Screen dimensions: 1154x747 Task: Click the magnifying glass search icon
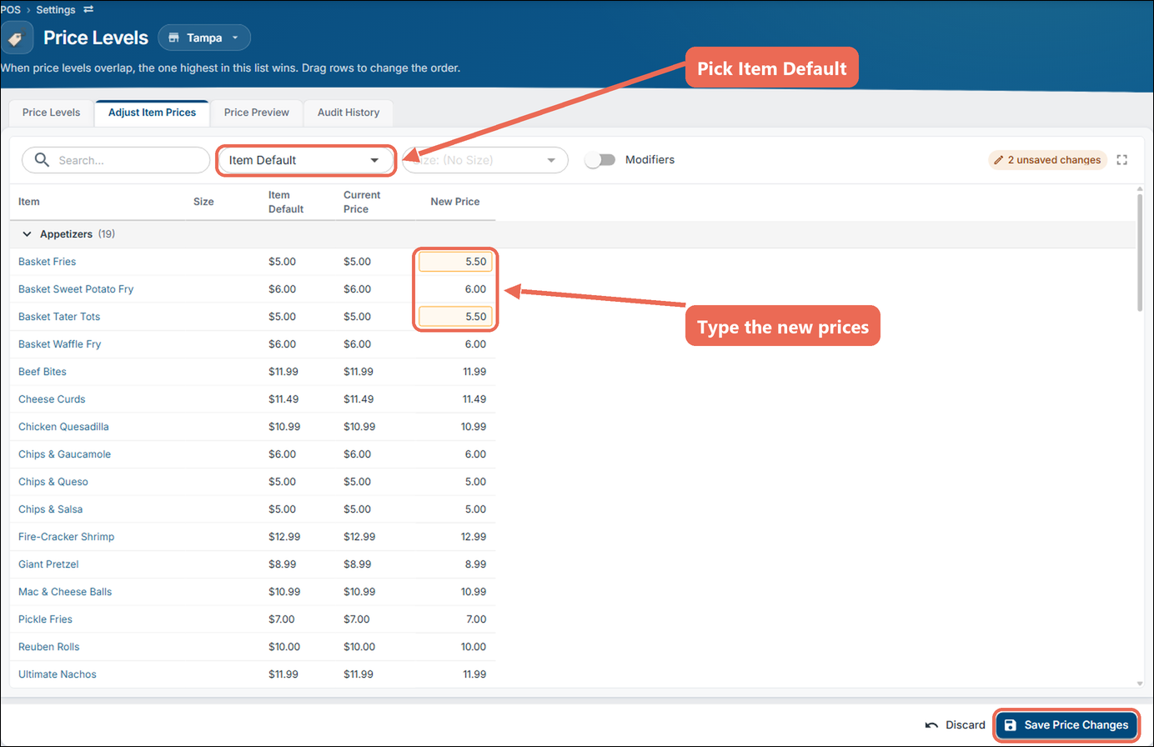coord(42,159)
